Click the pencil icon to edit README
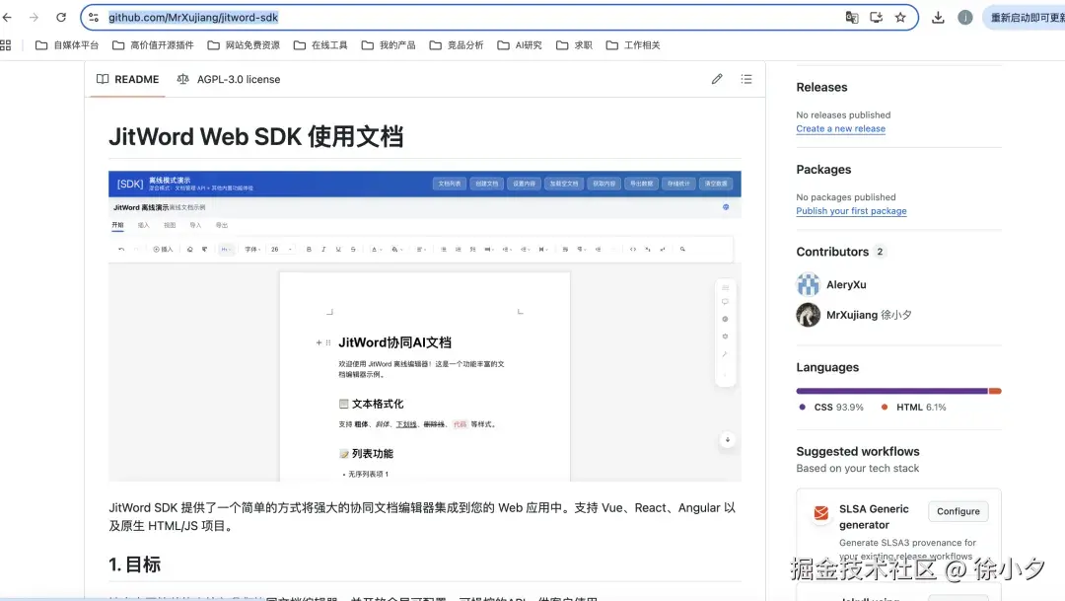 [x=717, y=79]
